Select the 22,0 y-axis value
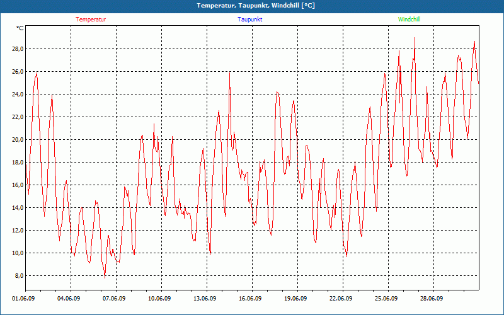Image resolution: width=504 pixels, height=315 pixels. pos(18,117)
